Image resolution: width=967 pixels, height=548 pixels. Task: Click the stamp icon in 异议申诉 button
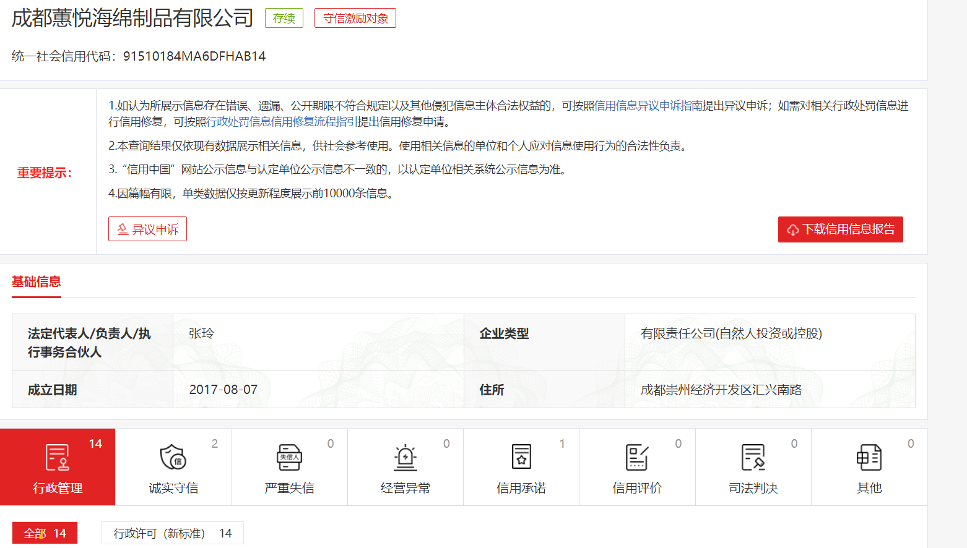pyautogui.click(x=123, y=229)
